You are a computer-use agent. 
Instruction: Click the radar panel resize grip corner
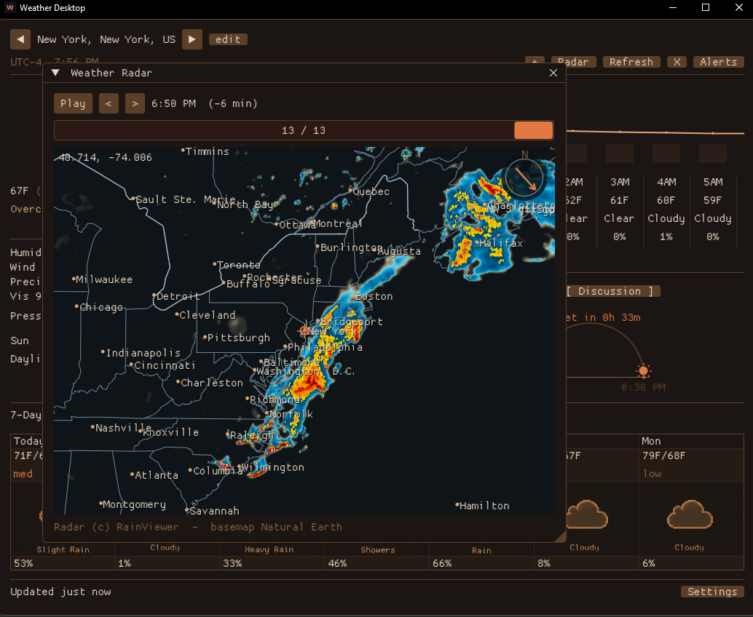point(560,537)
